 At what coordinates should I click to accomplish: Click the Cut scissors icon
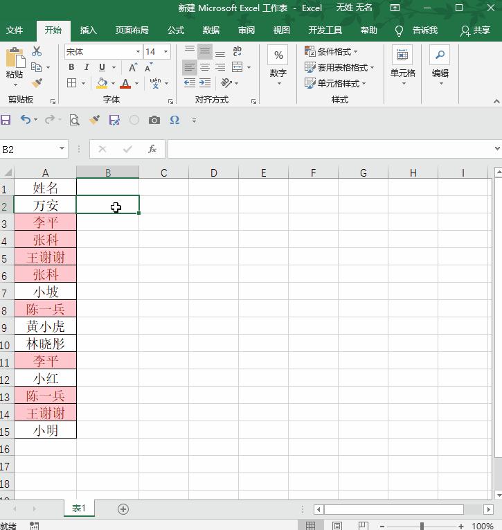(37, 52)
